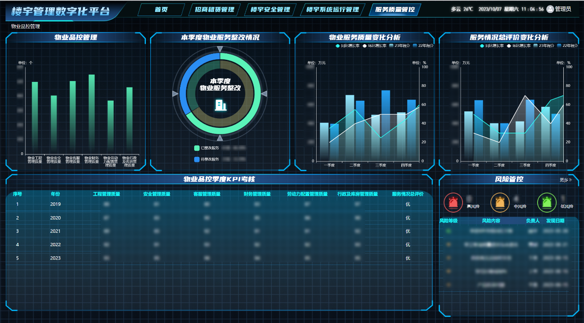Viewport: 584px width, 323px height.
Task: Open the 管理员 account menu
Action: pos(563,9)
